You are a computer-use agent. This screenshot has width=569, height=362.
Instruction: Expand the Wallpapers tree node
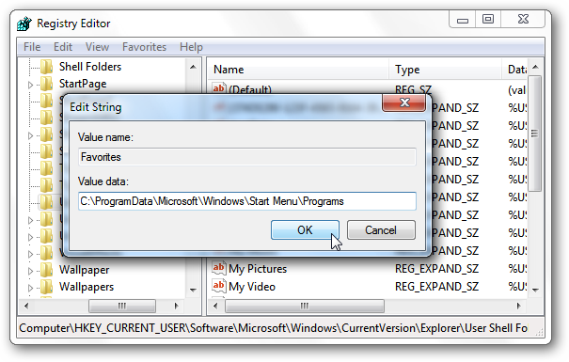tap(30, 288)
